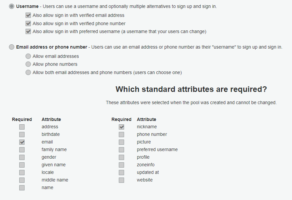Check the gender attribute checkbox
292x200 pixels.
[x=22, y=157]
